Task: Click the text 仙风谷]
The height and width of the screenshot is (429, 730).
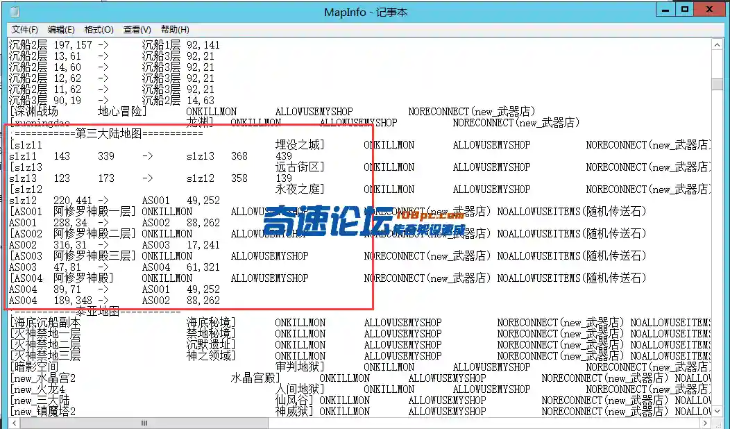Action: [296, 401]
